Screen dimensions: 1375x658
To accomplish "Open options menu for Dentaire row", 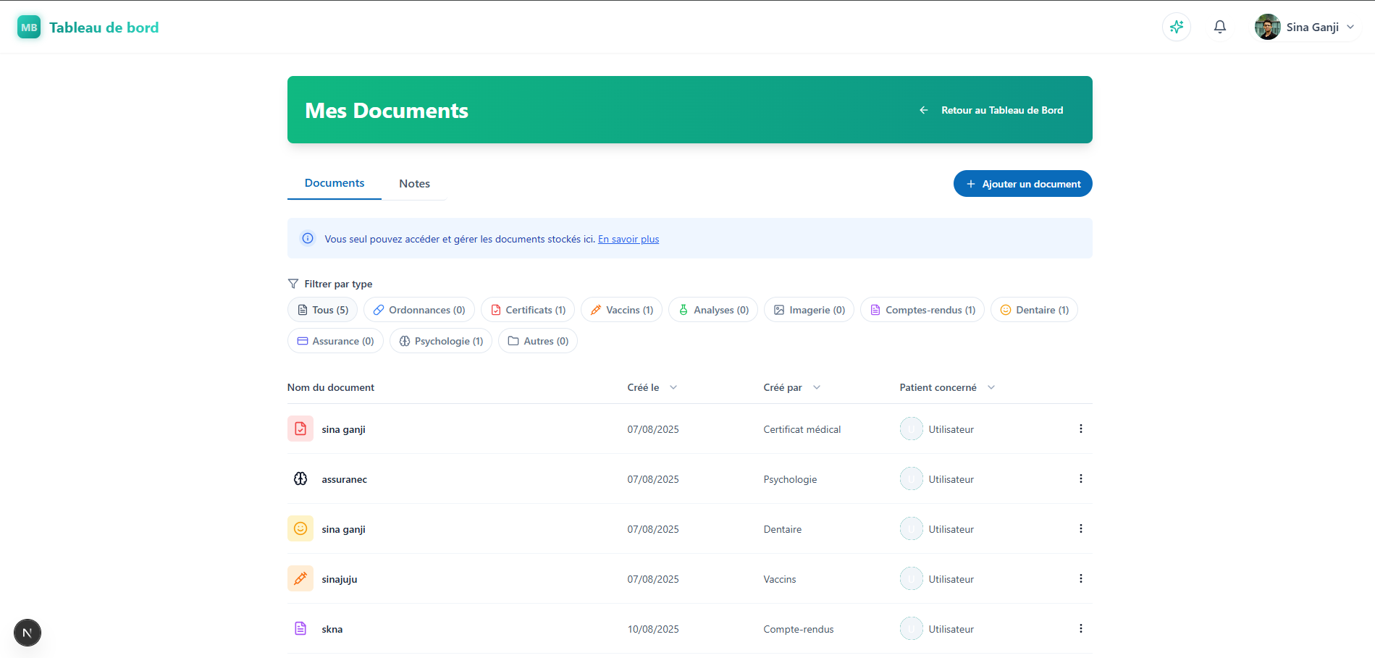I will click(1081, 528).
